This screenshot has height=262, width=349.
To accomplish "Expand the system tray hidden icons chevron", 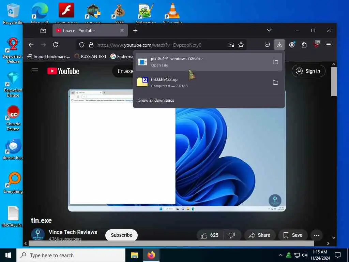I will click(x=280, y=255).
